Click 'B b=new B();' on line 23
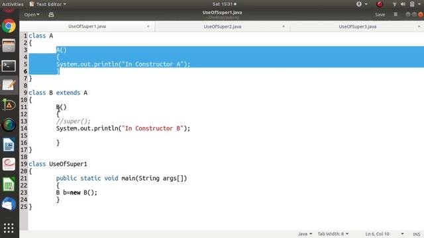Viewport: 424px width, 238px height. point(77,192)
